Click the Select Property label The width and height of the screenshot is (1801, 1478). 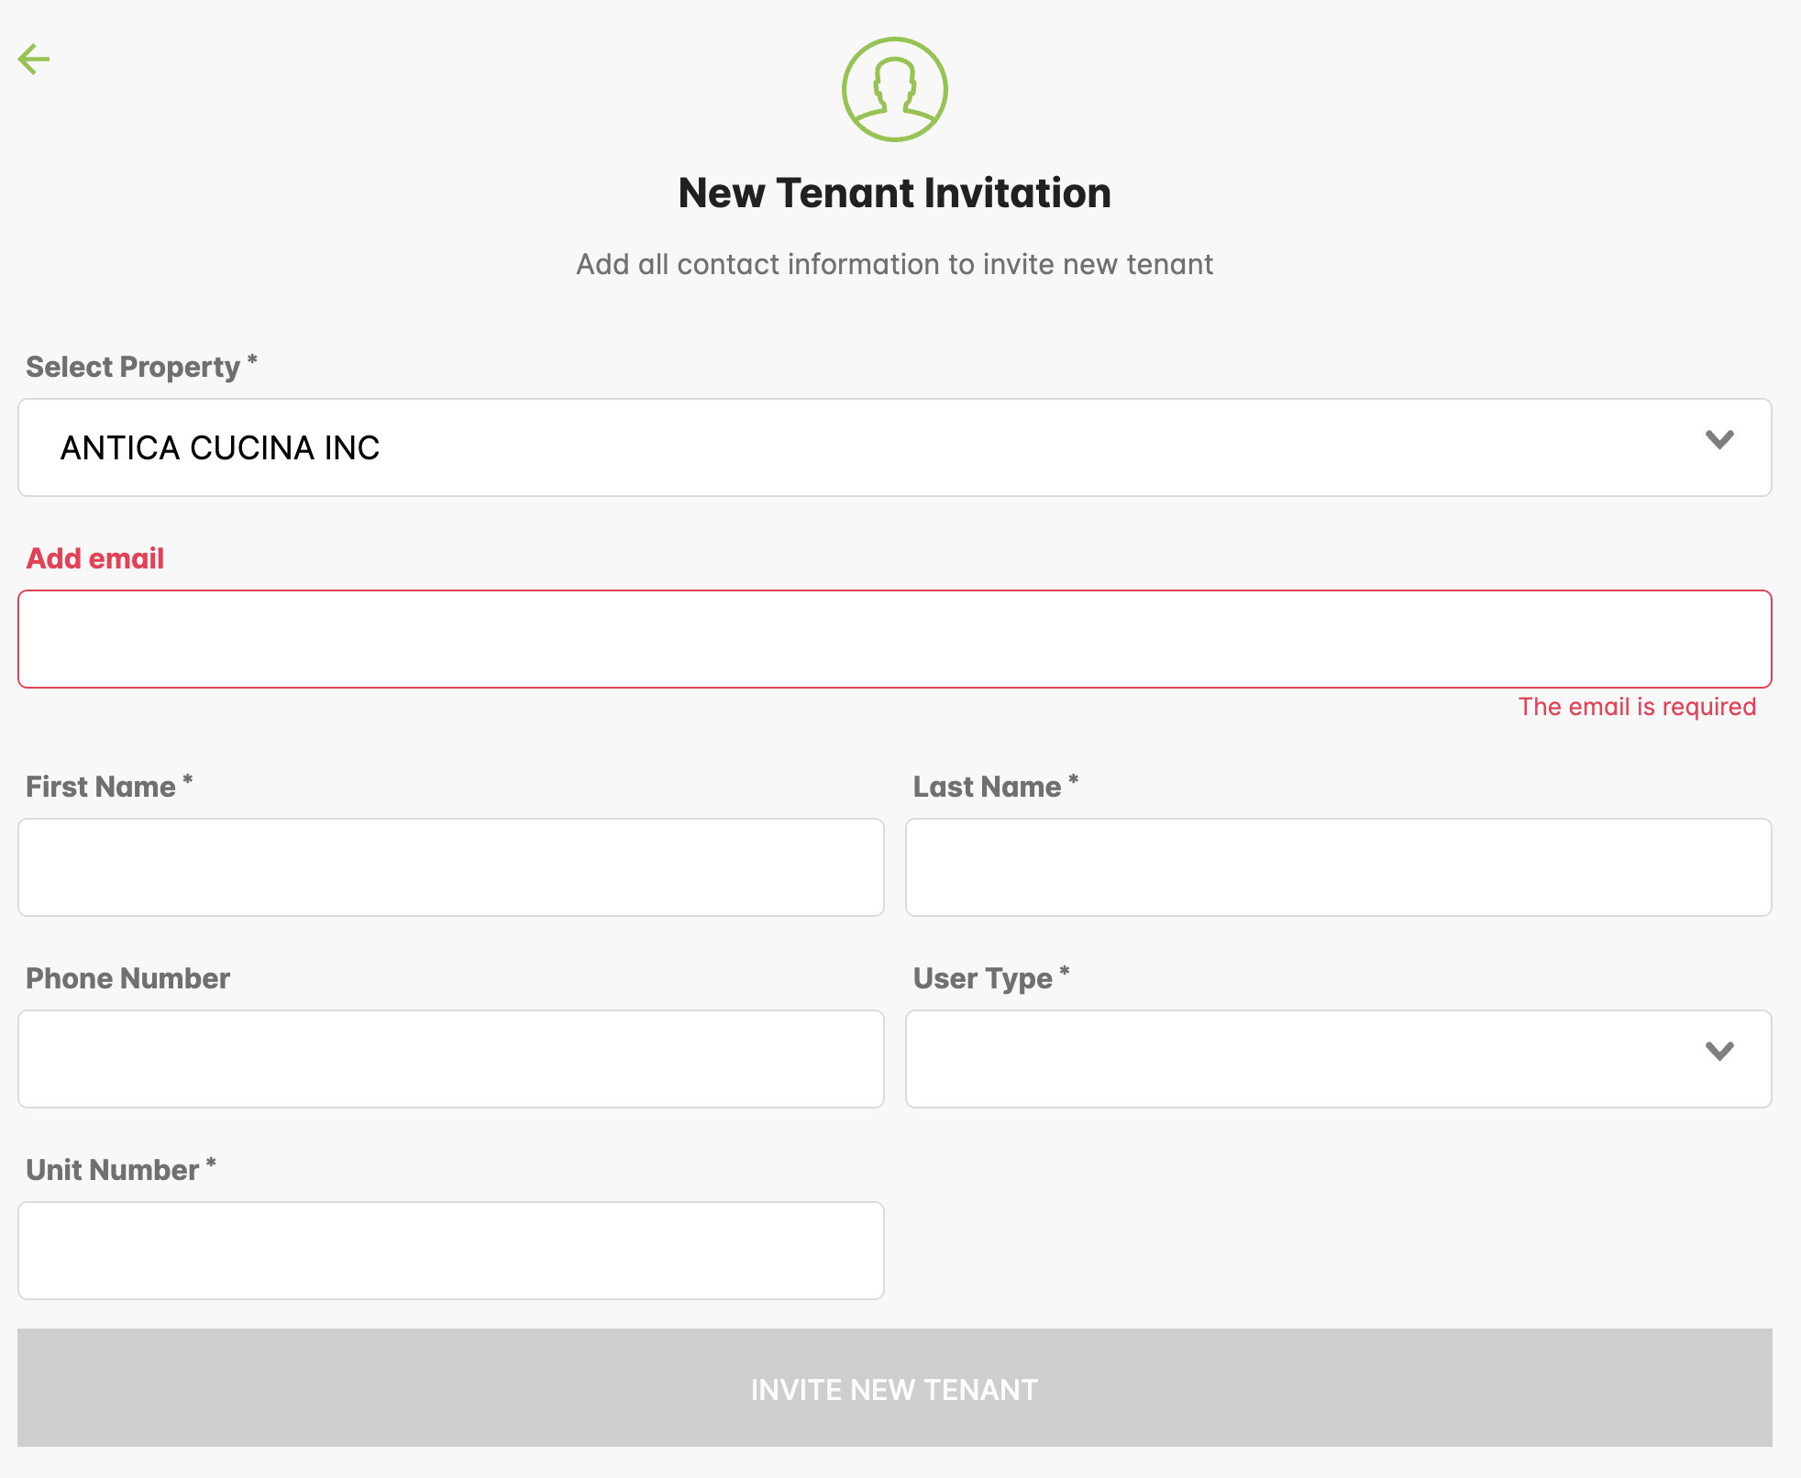click(x=133, y=367)
